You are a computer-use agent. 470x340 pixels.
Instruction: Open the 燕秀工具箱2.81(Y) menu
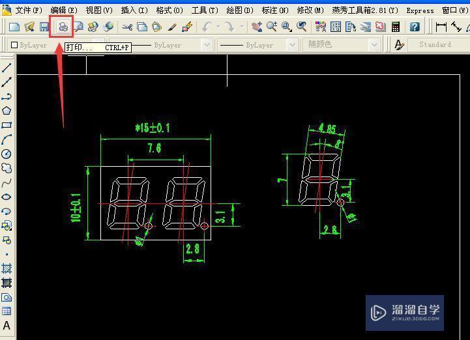[365, 10]
